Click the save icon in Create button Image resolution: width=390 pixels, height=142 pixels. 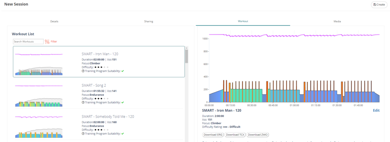[375, 5]
